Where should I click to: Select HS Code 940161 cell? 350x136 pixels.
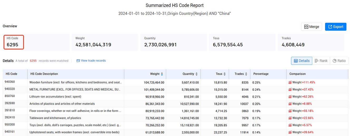tap(15, 132)
